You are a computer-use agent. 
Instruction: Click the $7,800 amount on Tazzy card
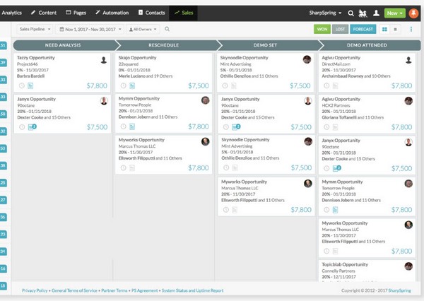[x=97, y=85]
